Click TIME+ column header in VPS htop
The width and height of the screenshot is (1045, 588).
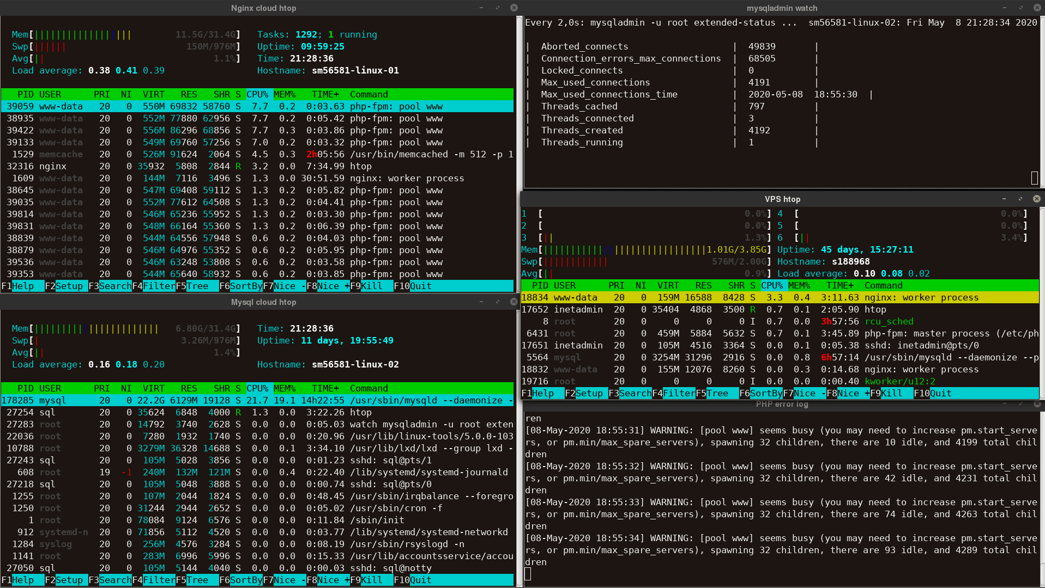[x=839, y=285]
